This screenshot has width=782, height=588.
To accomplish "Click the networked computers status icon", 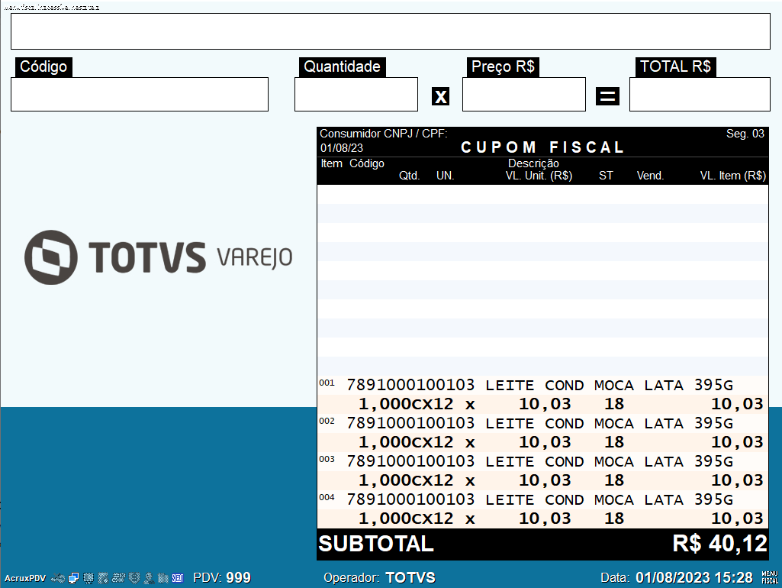I will [x=73, y=578].
